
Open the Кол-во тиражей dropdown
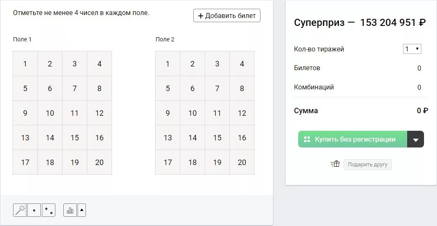[412, 49]
